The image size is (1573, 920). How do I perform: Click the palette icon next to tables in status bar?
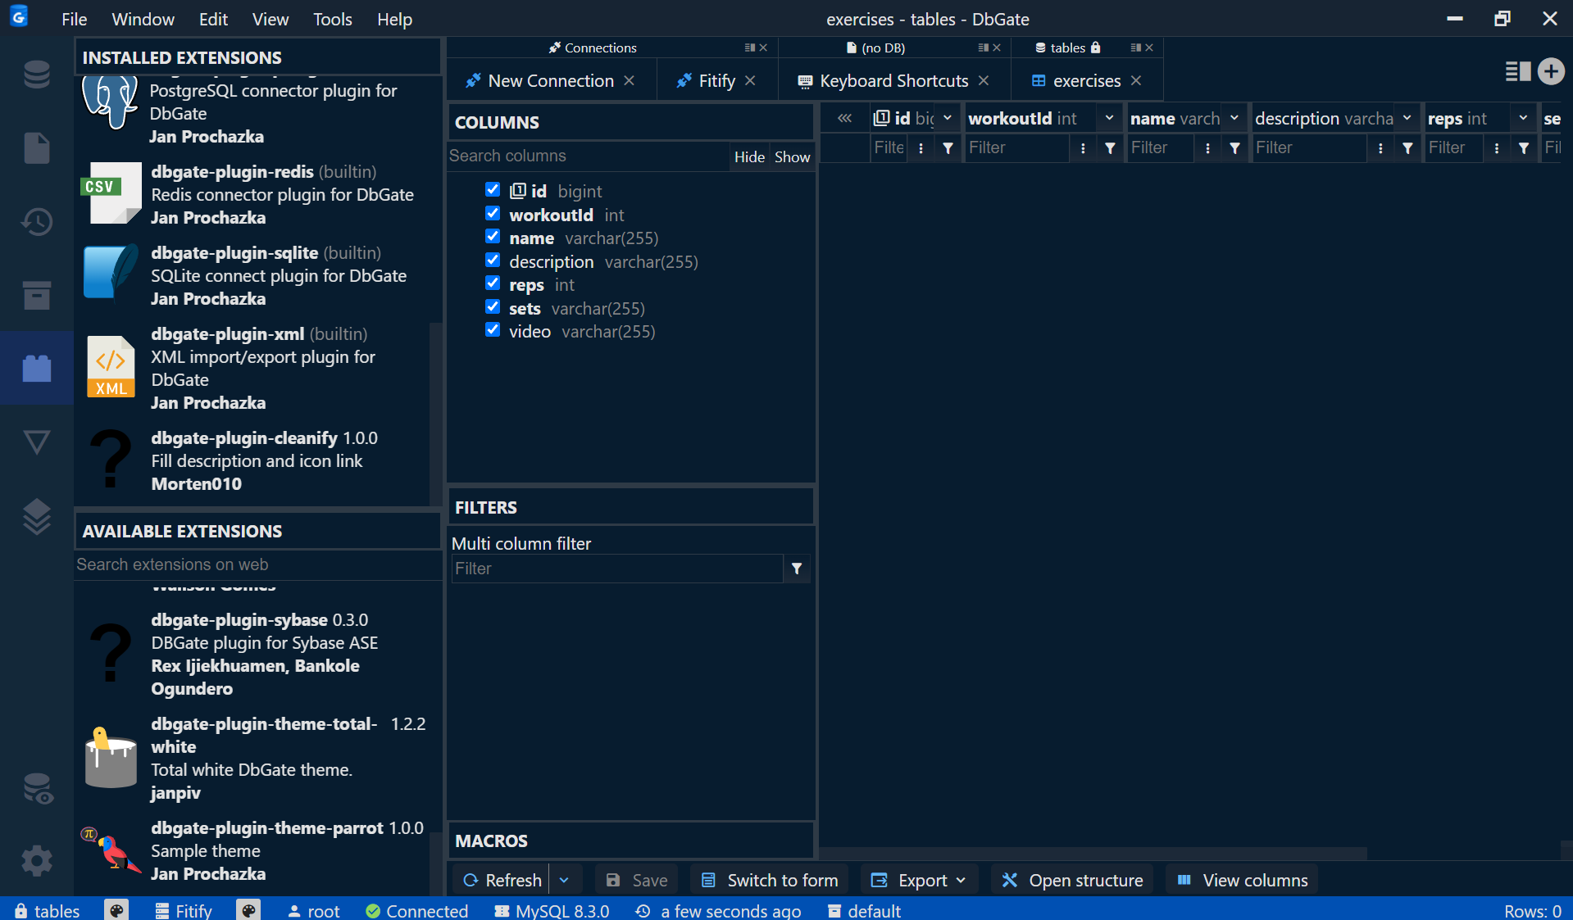[116, 910]
